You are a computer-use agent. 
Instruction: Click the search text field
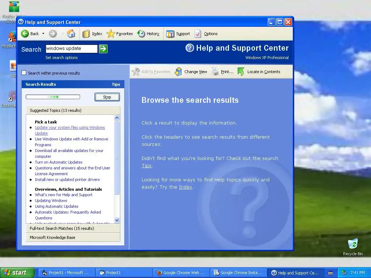[x=71, y=49]
